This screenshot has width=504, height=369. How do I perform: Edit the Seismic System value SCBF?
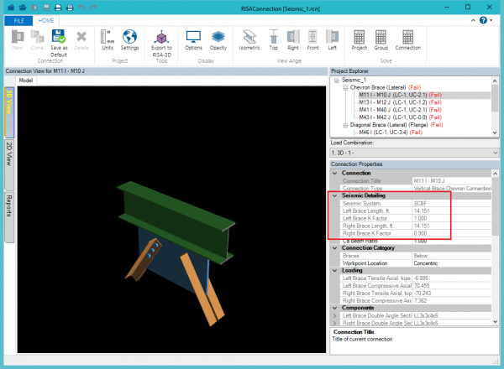[452, 204]
